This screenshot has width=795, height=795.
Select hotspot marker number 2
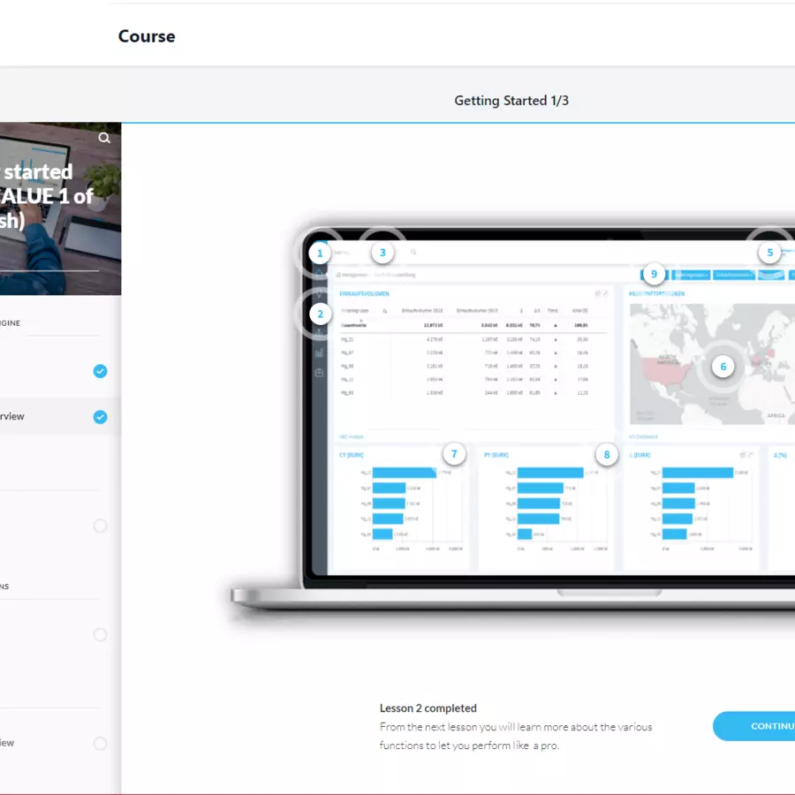(320, 314)
